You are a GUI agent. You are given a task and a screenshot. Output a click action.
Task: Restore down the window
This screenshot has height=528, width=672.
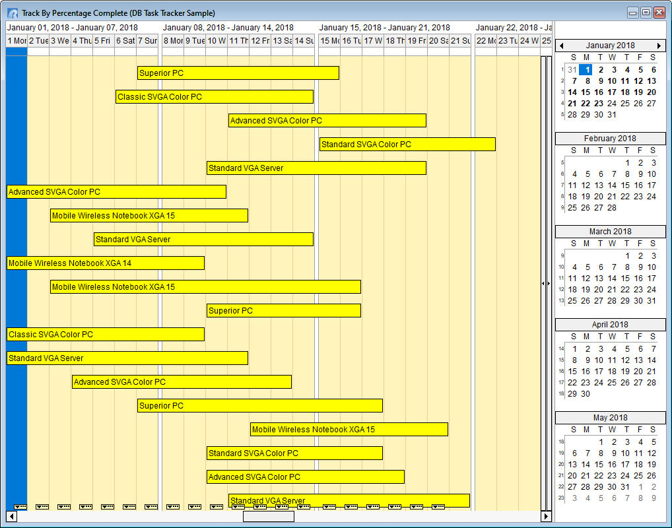[x=646, y=13]
